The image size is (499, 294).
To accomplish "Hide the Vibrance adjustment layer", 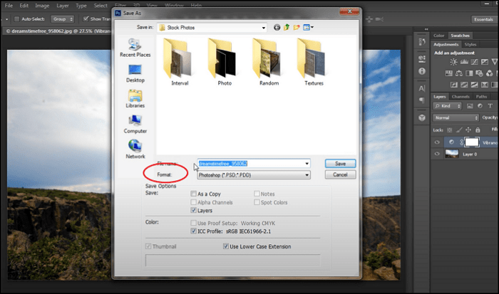I will click(x=437, y=142).
